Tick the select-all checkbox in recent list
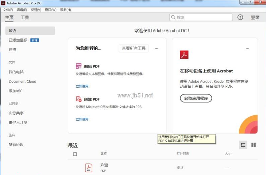 (x=75, y=154)
